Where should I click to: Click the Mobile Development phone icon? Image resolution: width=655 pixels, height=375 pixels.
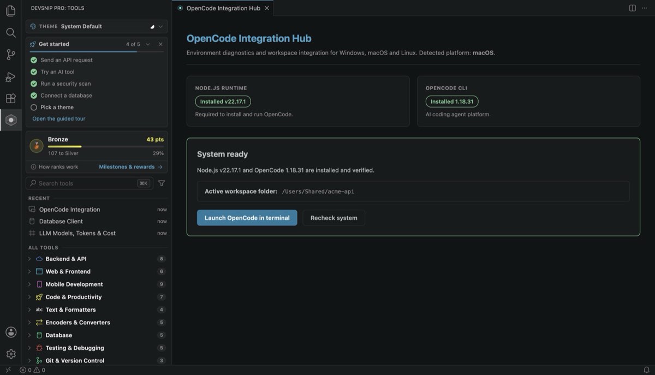(x=39, y=284)
